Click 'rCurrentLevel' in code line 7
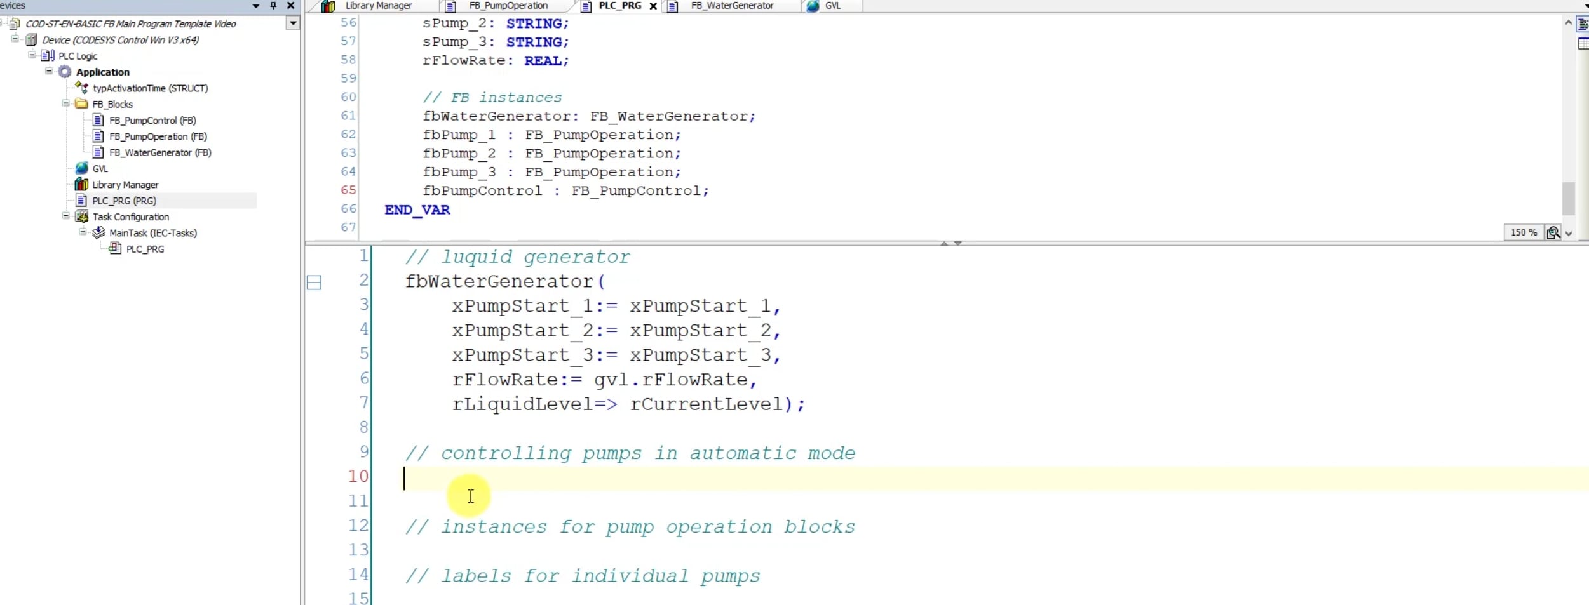The height and width of the screenshot is (605, 1589). tap(706, 404)
